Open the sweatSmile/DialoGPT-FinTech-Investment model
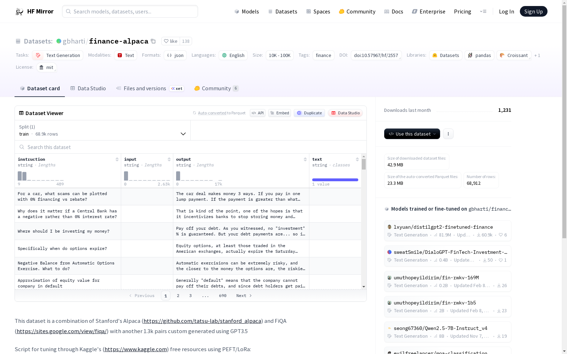The image size is (567, 354). point(448,256)
